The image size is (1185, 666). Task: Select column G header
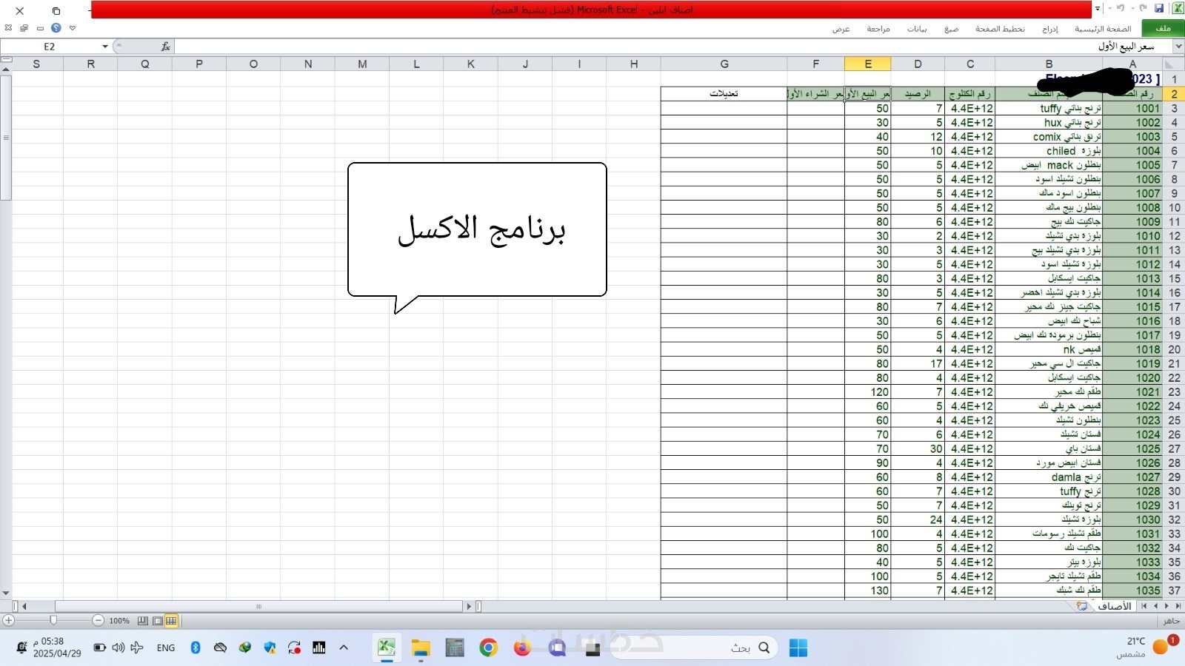pyautogui.click(x=724, y=64)
